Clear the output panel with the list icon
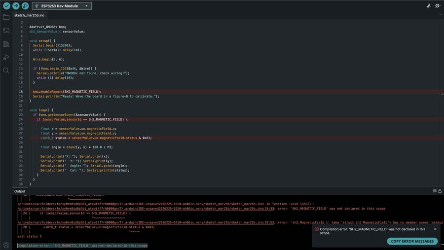 (x=434, y=191)
